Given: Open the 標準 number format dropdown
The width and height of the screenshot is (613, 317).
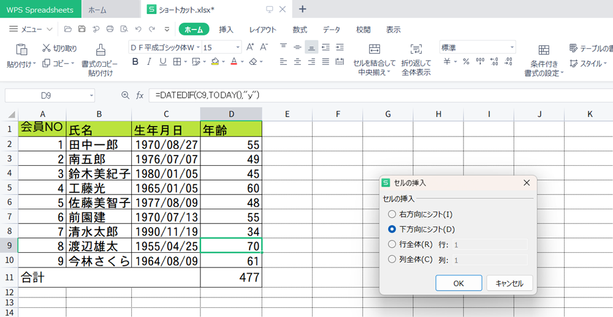Looking at the screenshot, I should (x=512, y=48).
